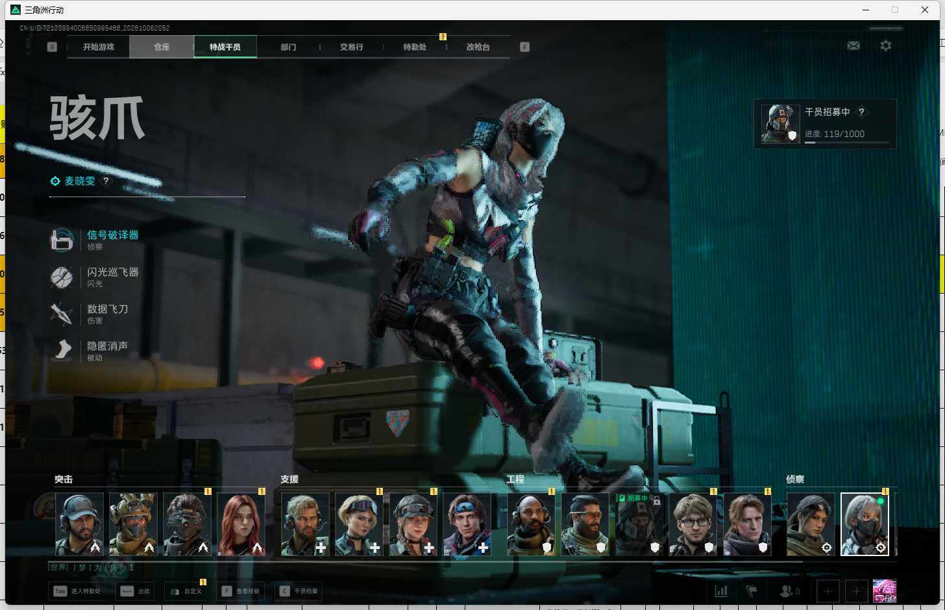Select the glasses-wearing man in 工程
The image size is (945, 610).
tap(693, 524)
